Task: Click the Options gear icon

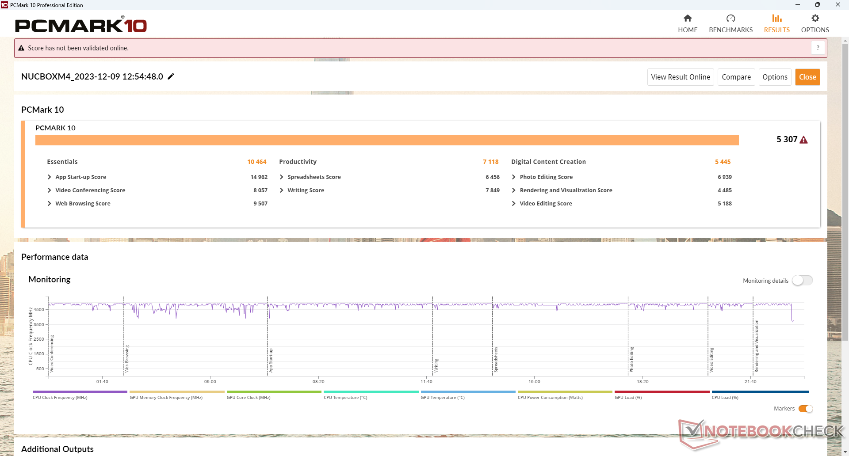Action: (x=815, y=18)
